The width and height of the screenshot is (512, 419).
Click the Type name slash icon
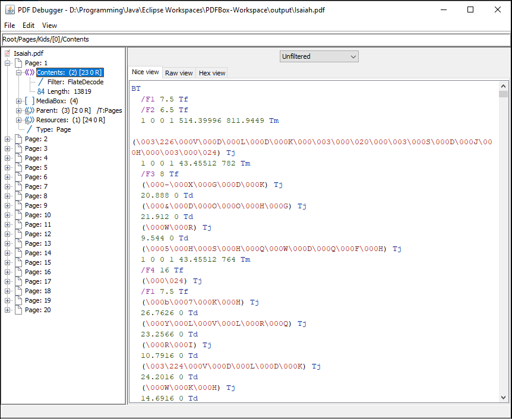pyautogui.click(x=29, y=129)
